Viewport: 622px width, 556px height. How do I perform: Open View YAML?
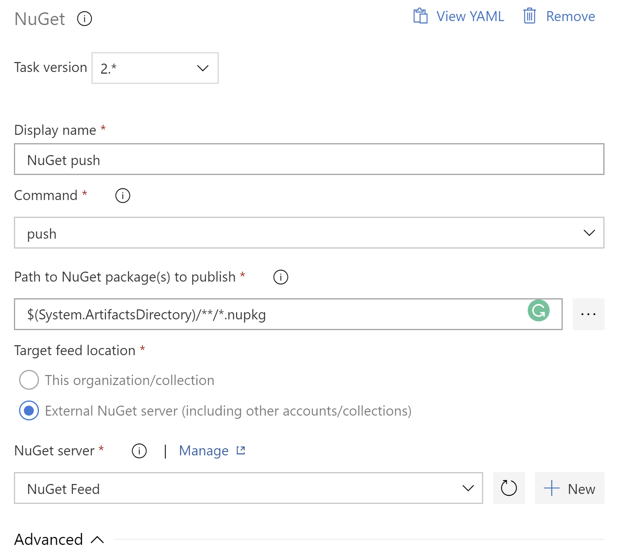459,16
